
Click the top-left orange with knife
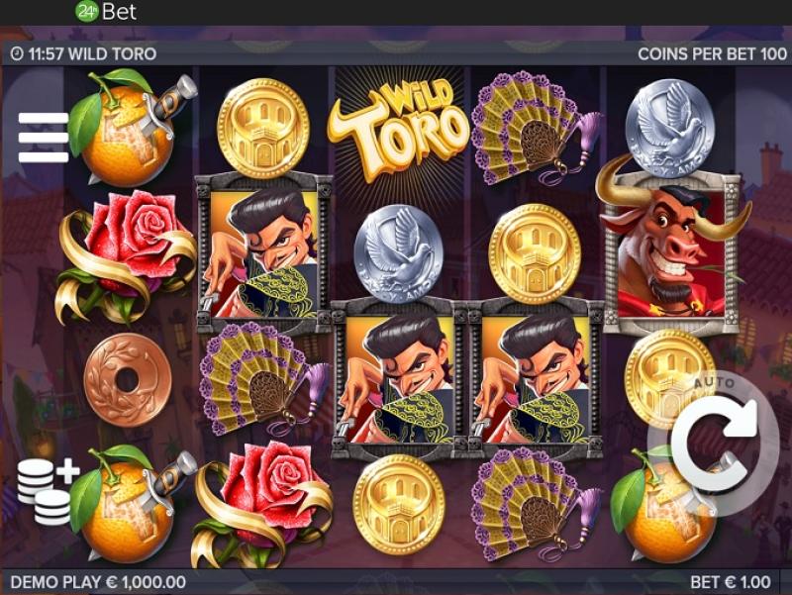(x=132, y=128)
